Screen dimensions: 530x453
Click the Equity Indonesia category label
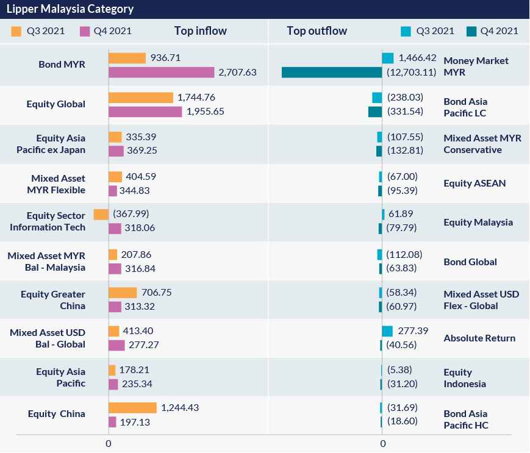[x=464, y=378]
